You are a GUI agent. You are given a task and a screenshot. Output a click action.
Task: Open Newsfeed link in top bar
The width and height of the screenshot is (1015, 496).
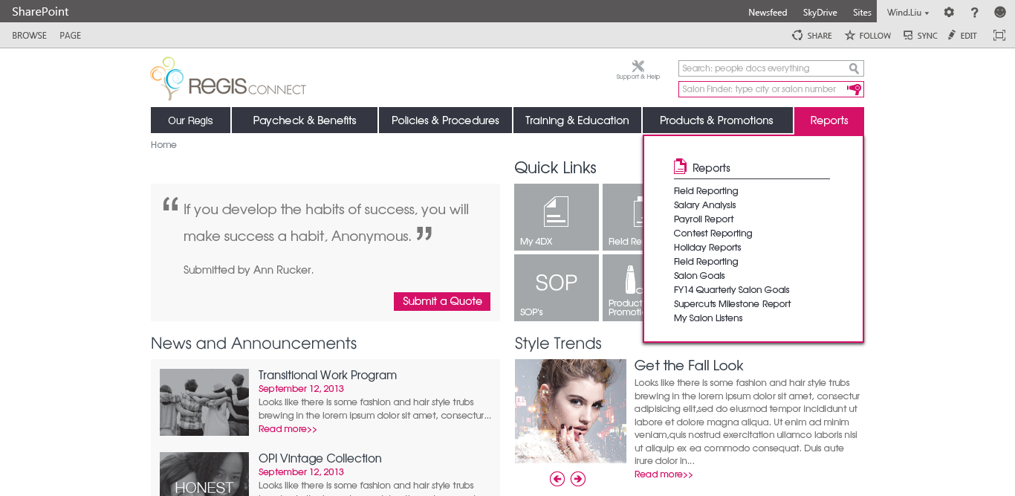coord(768,13)
